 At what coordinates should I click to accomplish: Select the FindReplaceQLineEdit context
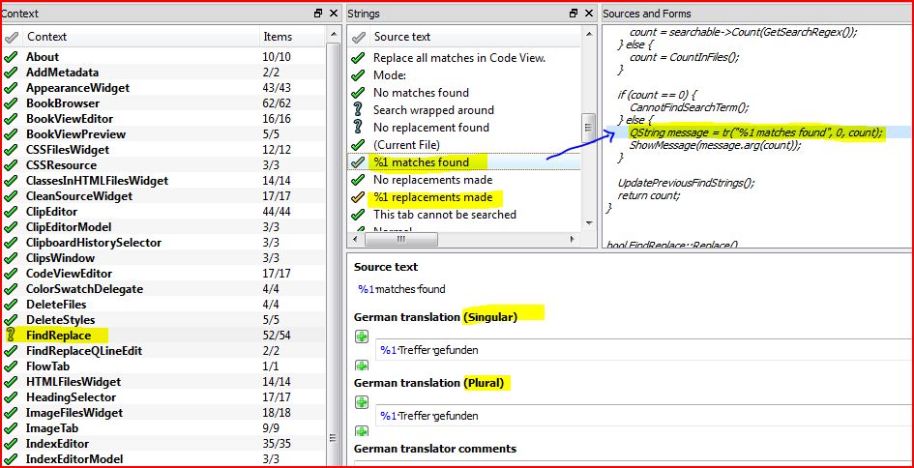tap(84, 351)
